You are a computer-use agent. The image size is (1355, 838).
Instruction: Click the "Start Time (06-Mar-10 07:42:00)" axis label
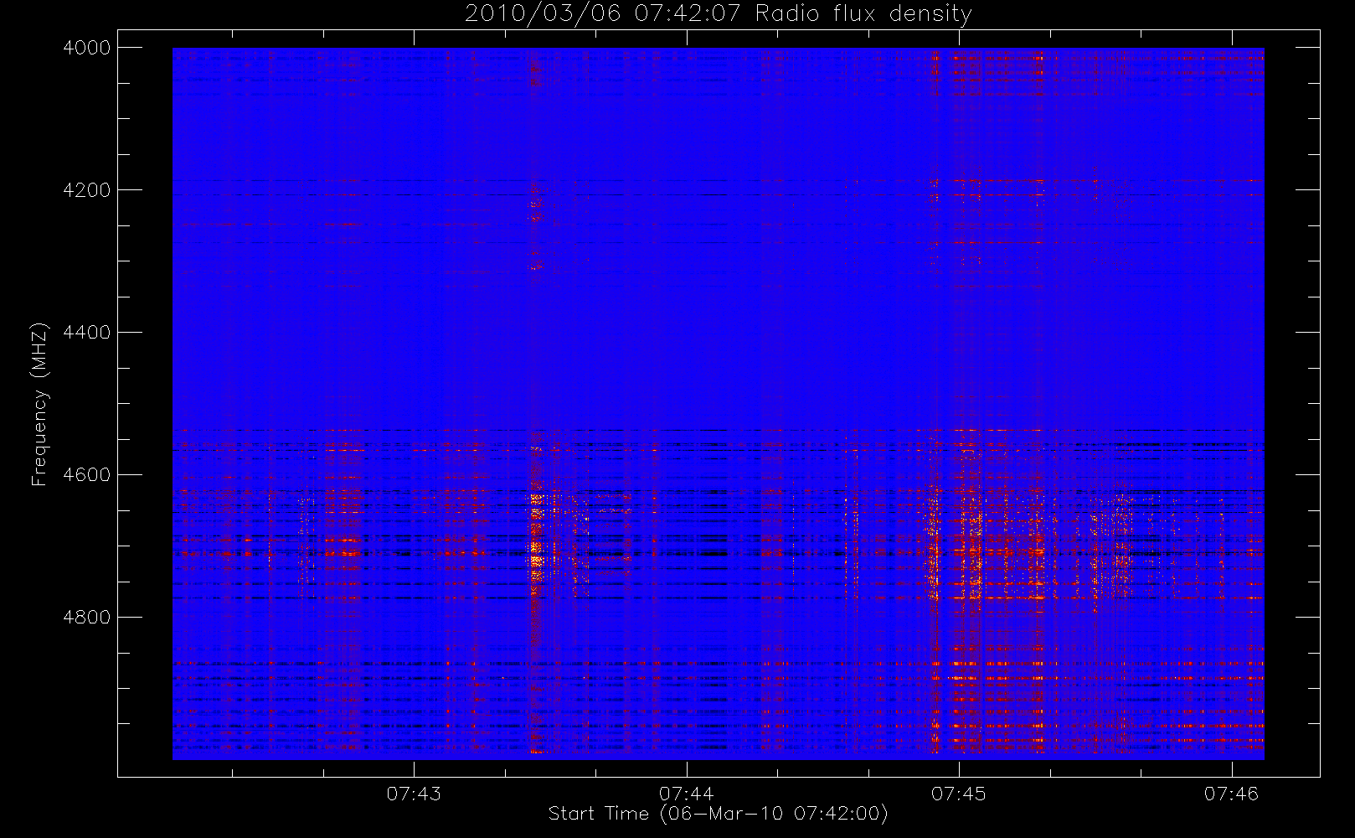tap(718, 814)
